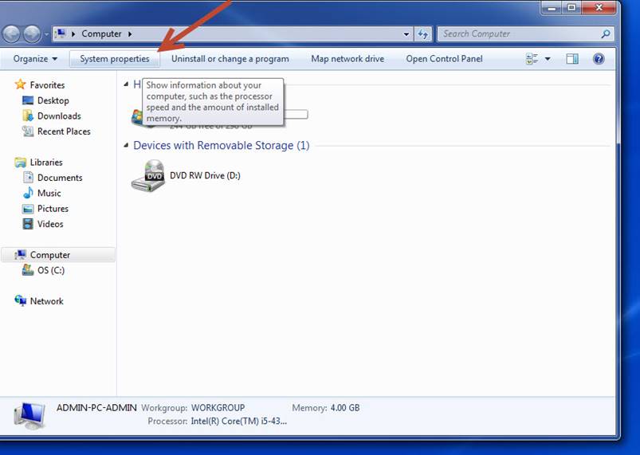The image size is (640, 455).
Task: Open the Pictures library
Action: click(53, 209)
